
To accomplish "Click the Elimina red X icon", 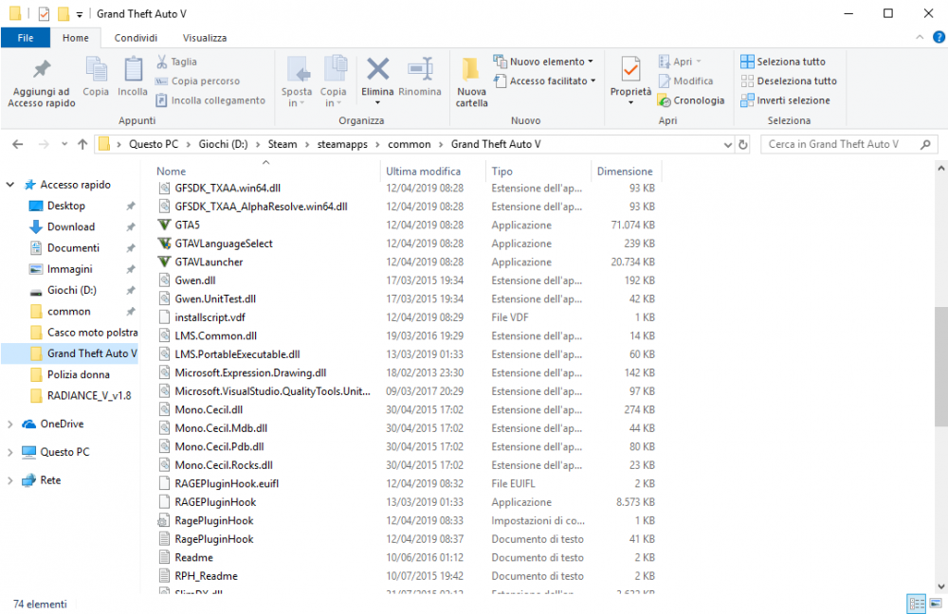I will 377,69.
